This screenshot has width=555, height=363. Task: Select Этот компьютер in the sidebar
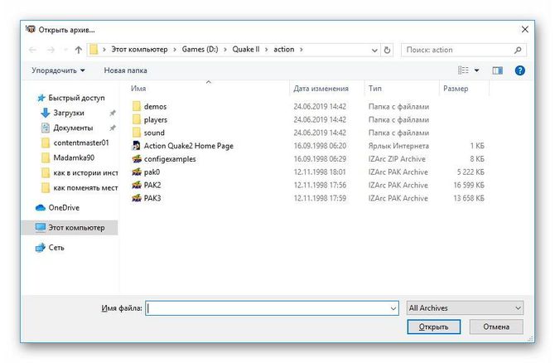(x=76, y=228)
